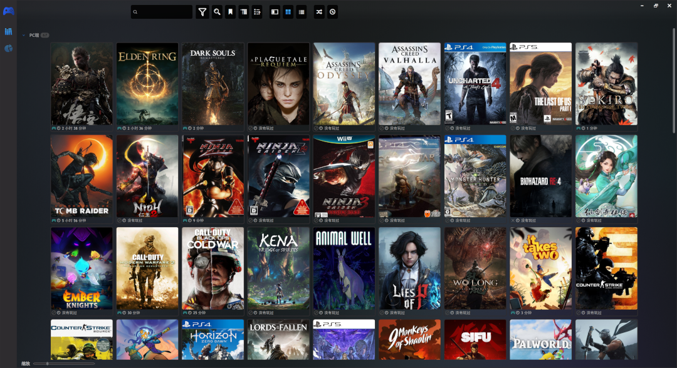This screenshot has width=677, height=368.
Task: Select the 9 Monkeys of Shaolin cover
Action: (x=410, y=340)
